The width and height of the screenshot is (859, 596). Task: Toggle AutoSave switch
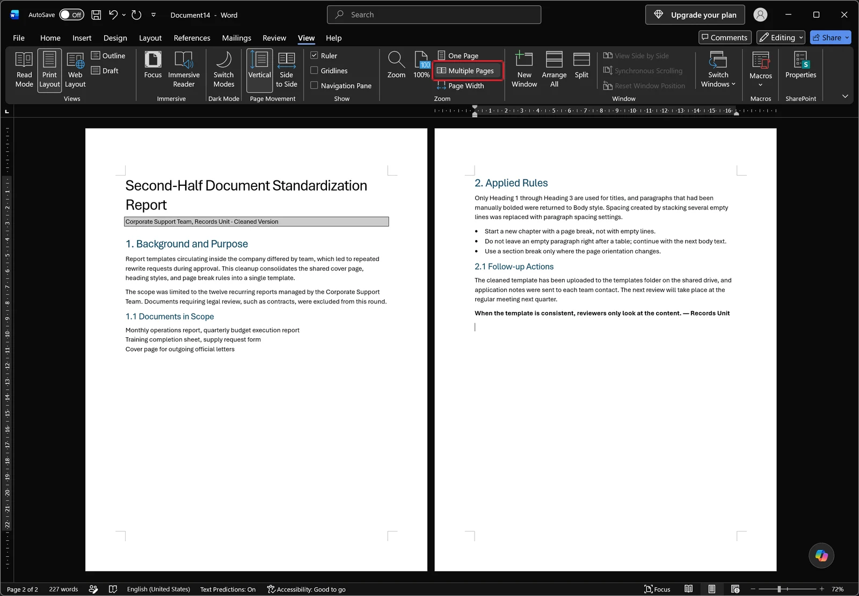pos(71,15)
